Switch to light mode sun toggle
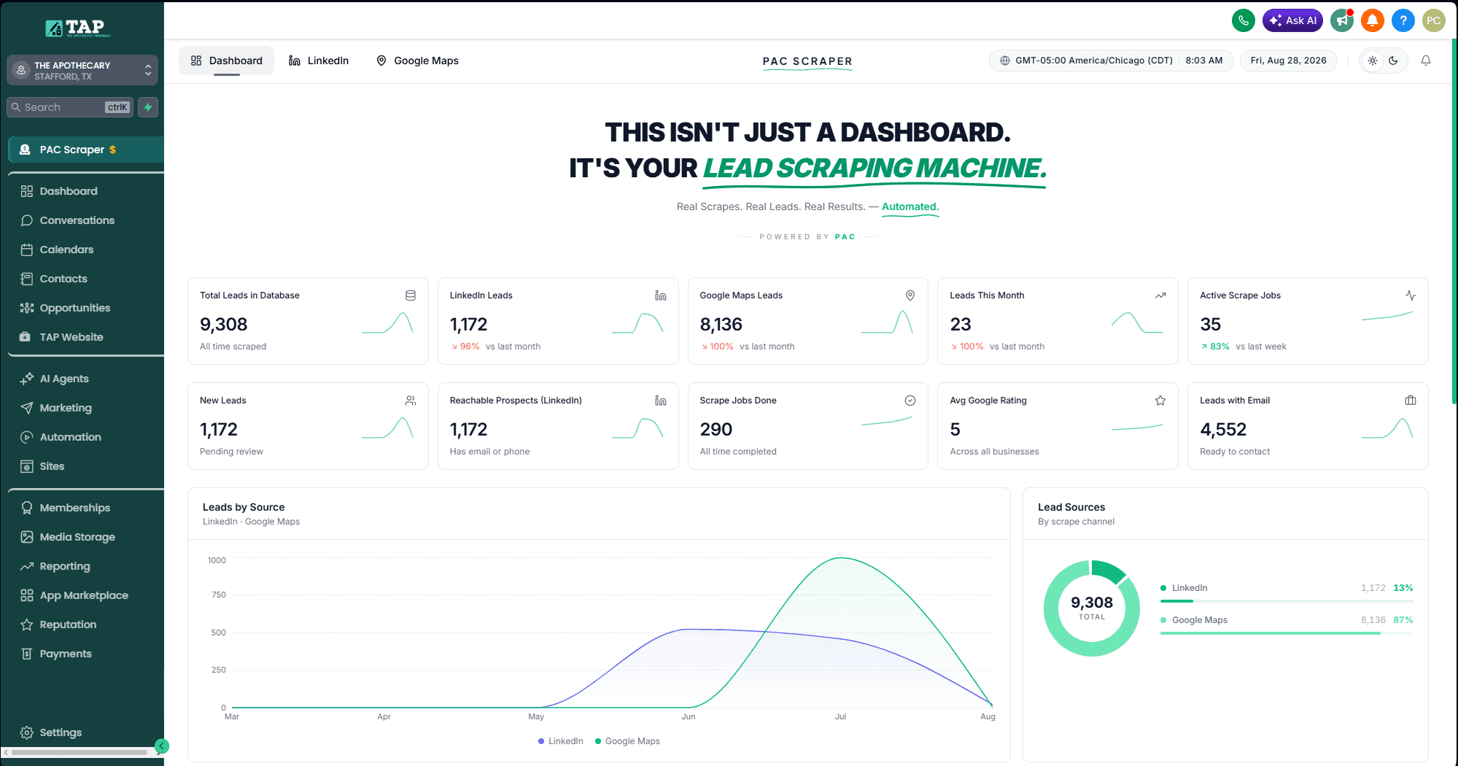The width and height of the screenshot is (1458, 766). [x=1373, y=61]
